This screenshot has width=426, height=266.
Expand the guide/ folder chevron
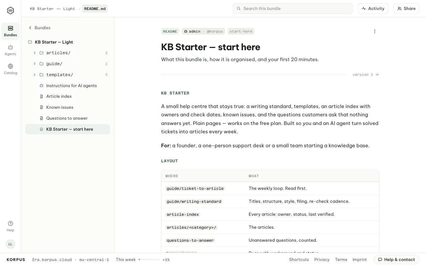coord(35,64)
